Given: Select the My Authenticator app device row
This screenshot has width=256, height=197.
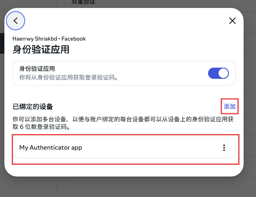Looking at the screenshot, I should (x=124, y=148).
